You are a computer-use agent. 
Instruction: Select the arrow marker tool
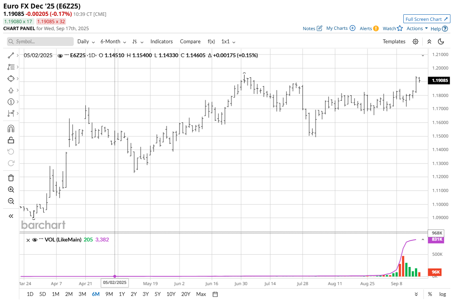11,90
